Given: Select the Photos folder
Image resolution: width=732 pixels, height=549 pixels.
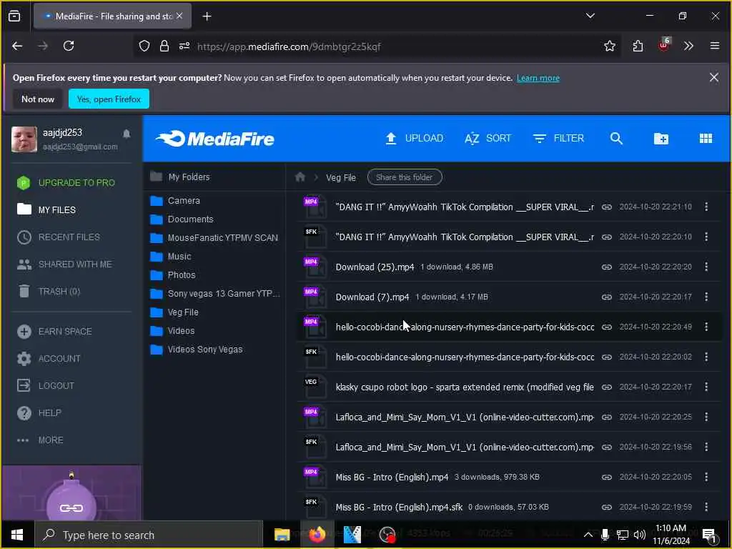Looking at the screenshot, I should 173,275.
